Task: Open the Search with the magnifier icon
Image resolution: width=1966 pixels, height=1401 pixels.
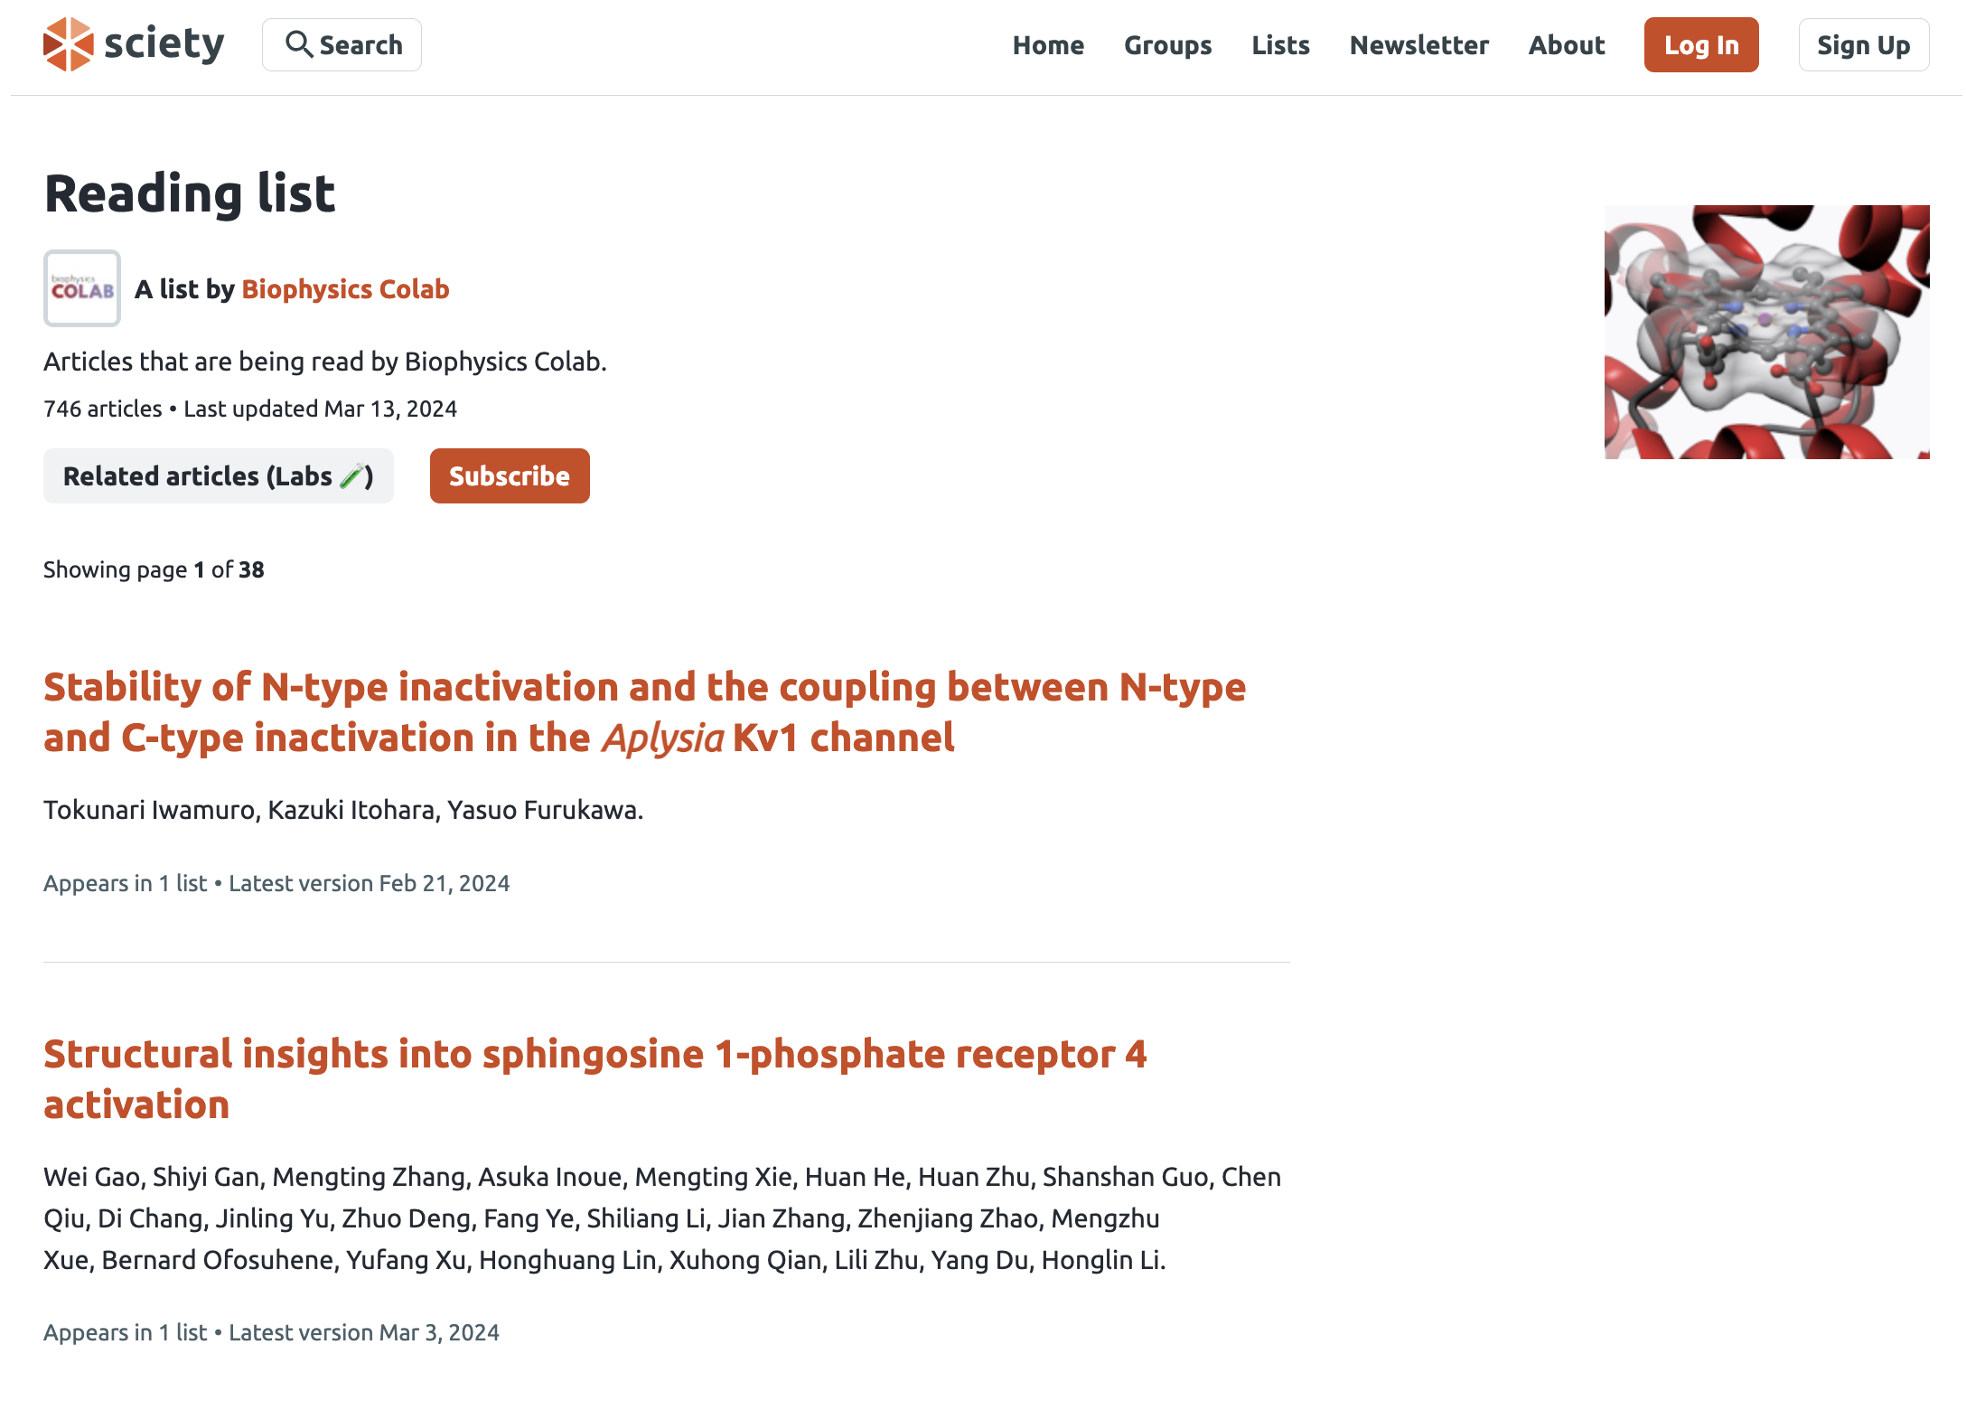Action: (x=342, y=44)
